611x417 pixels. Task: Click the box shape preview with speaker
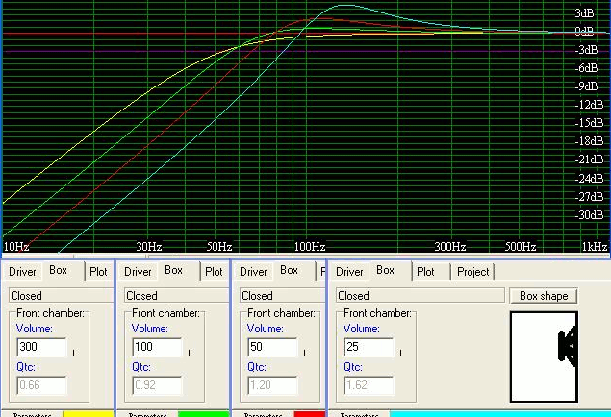click(544, 356)
